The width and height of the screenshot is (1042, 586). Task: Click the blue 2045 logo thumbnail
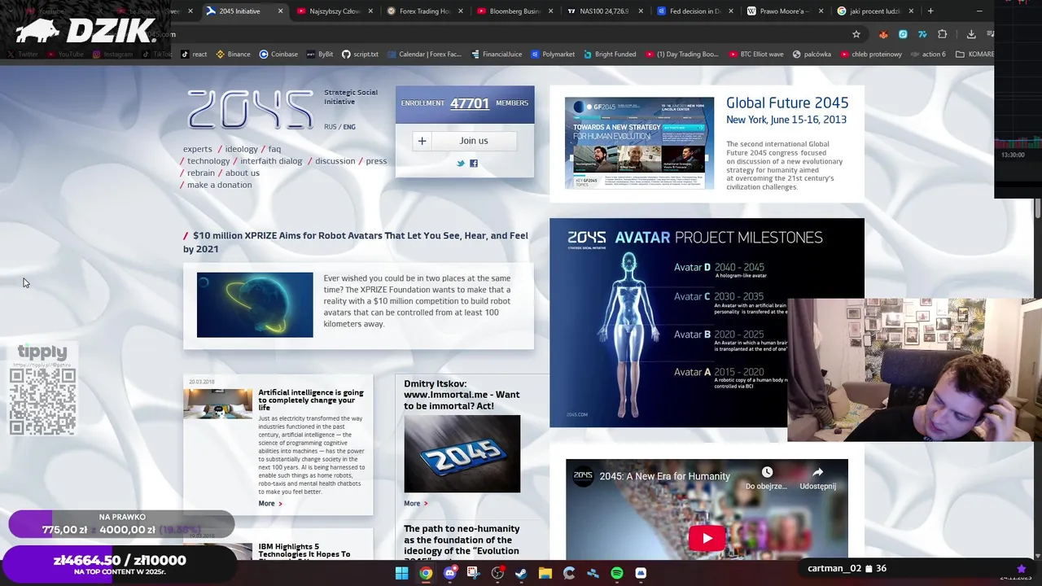pos(462,454)
